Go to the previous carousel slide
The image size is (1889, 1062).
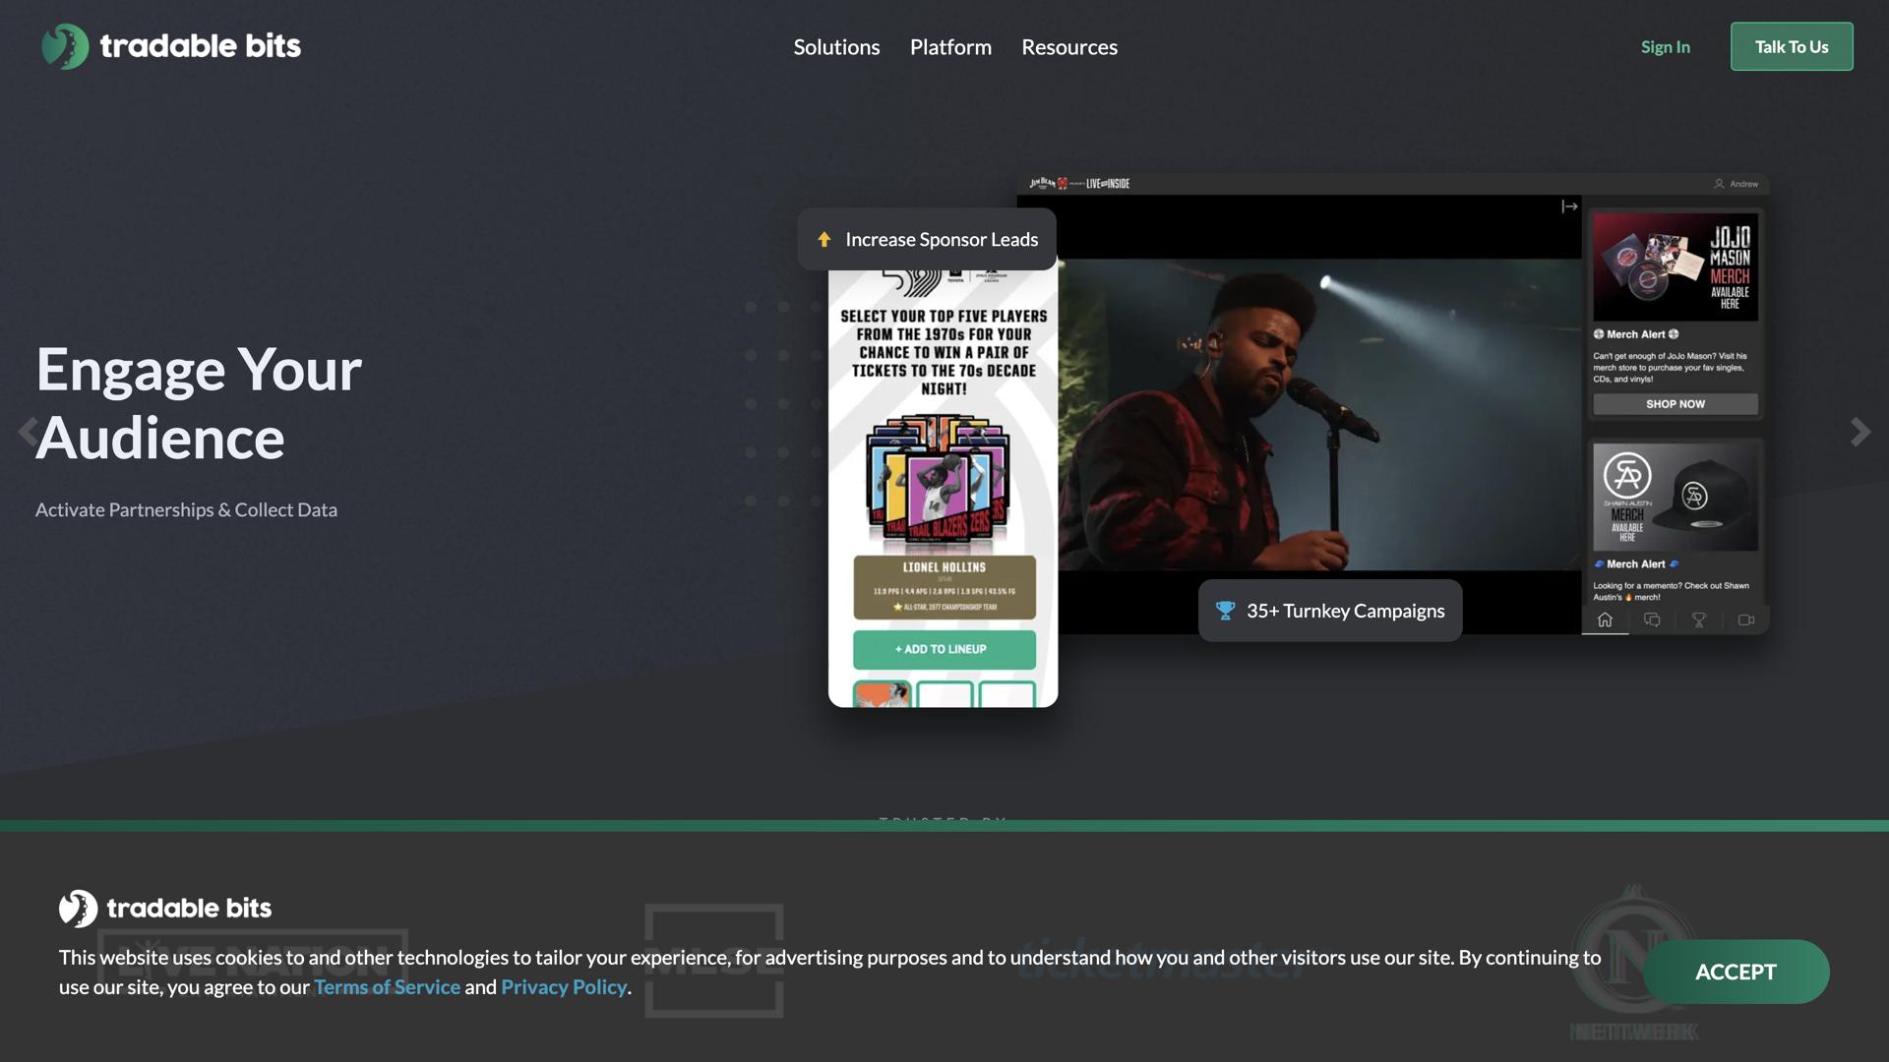pyautogui.click(x=27, y=432)
